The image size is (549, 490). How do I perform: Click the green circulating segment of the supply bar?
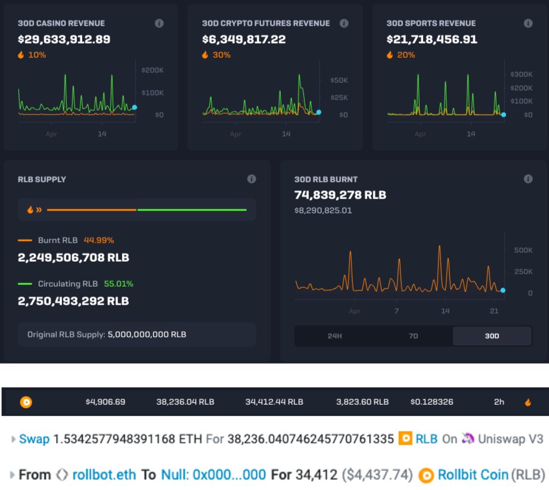point(192,210)
